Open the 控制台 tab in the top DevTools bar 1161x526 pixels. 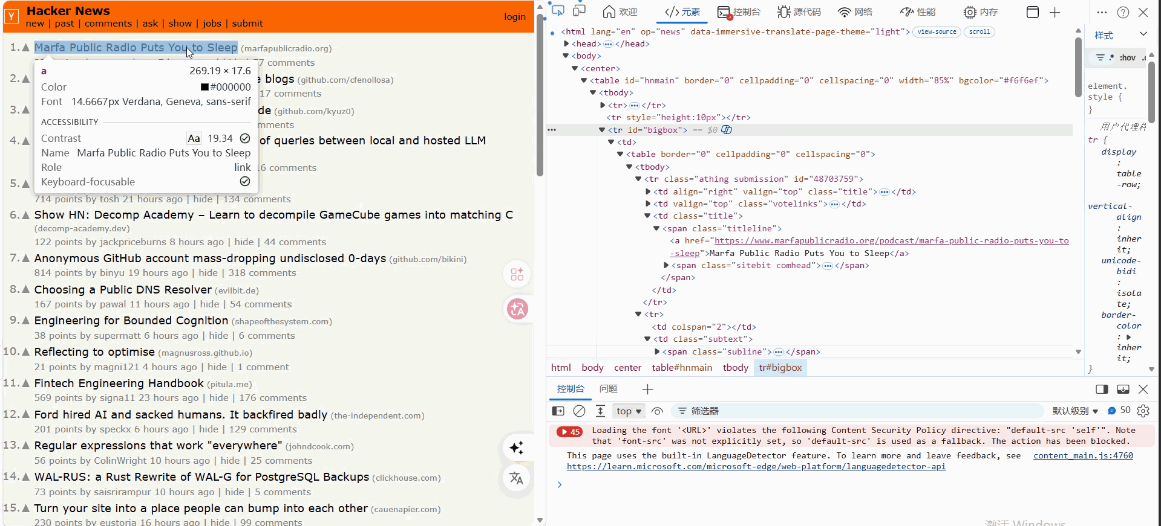click(739, 11)
